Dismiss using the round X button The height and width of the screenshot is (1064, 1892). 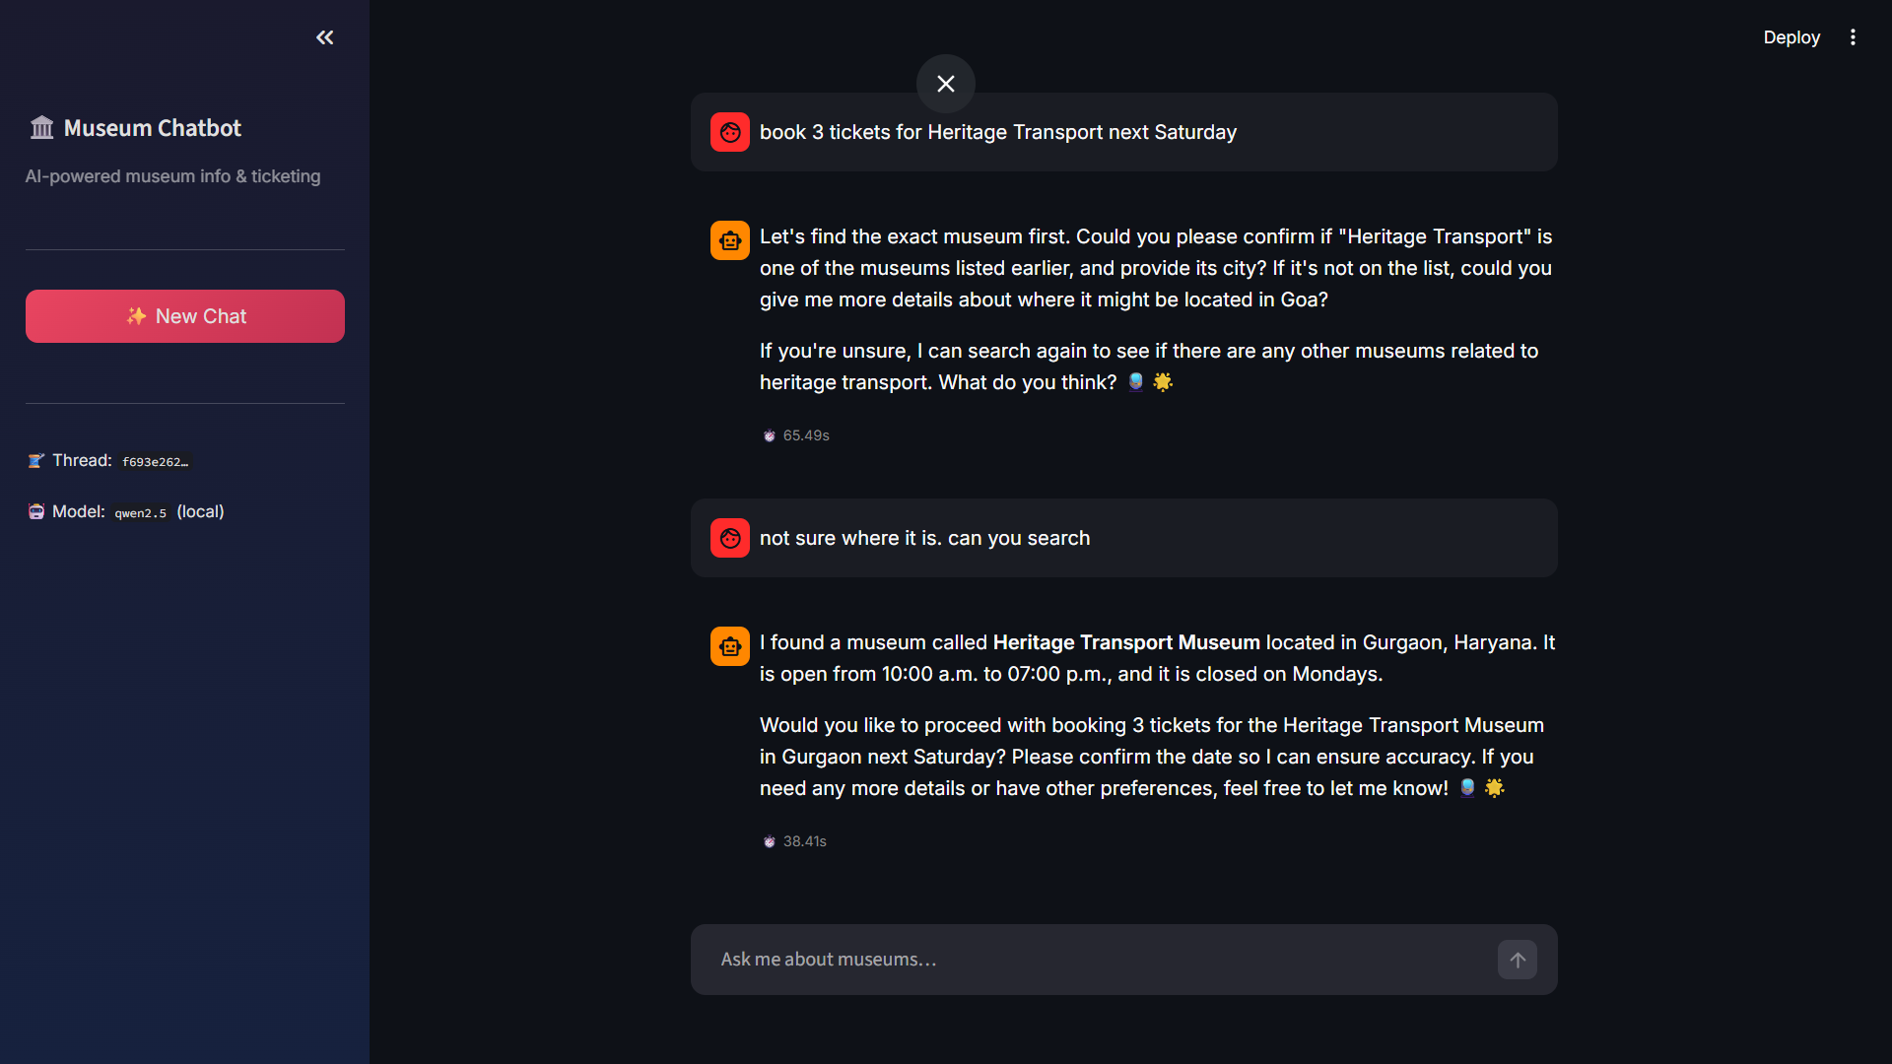[x=946, y=84]
